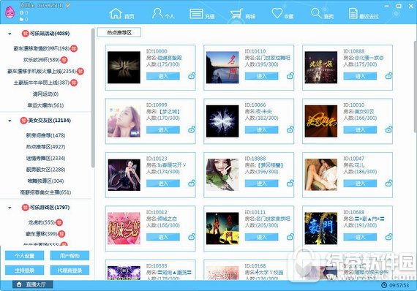Click thumbnail of room ID:10999
This screenshot has width=417, height=291.
124,121
